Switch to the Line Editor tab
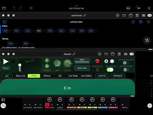 coord(86,76)
